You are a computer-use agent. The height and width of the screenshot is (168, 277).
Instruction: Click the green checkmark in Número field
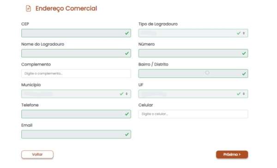pos(244,53)
